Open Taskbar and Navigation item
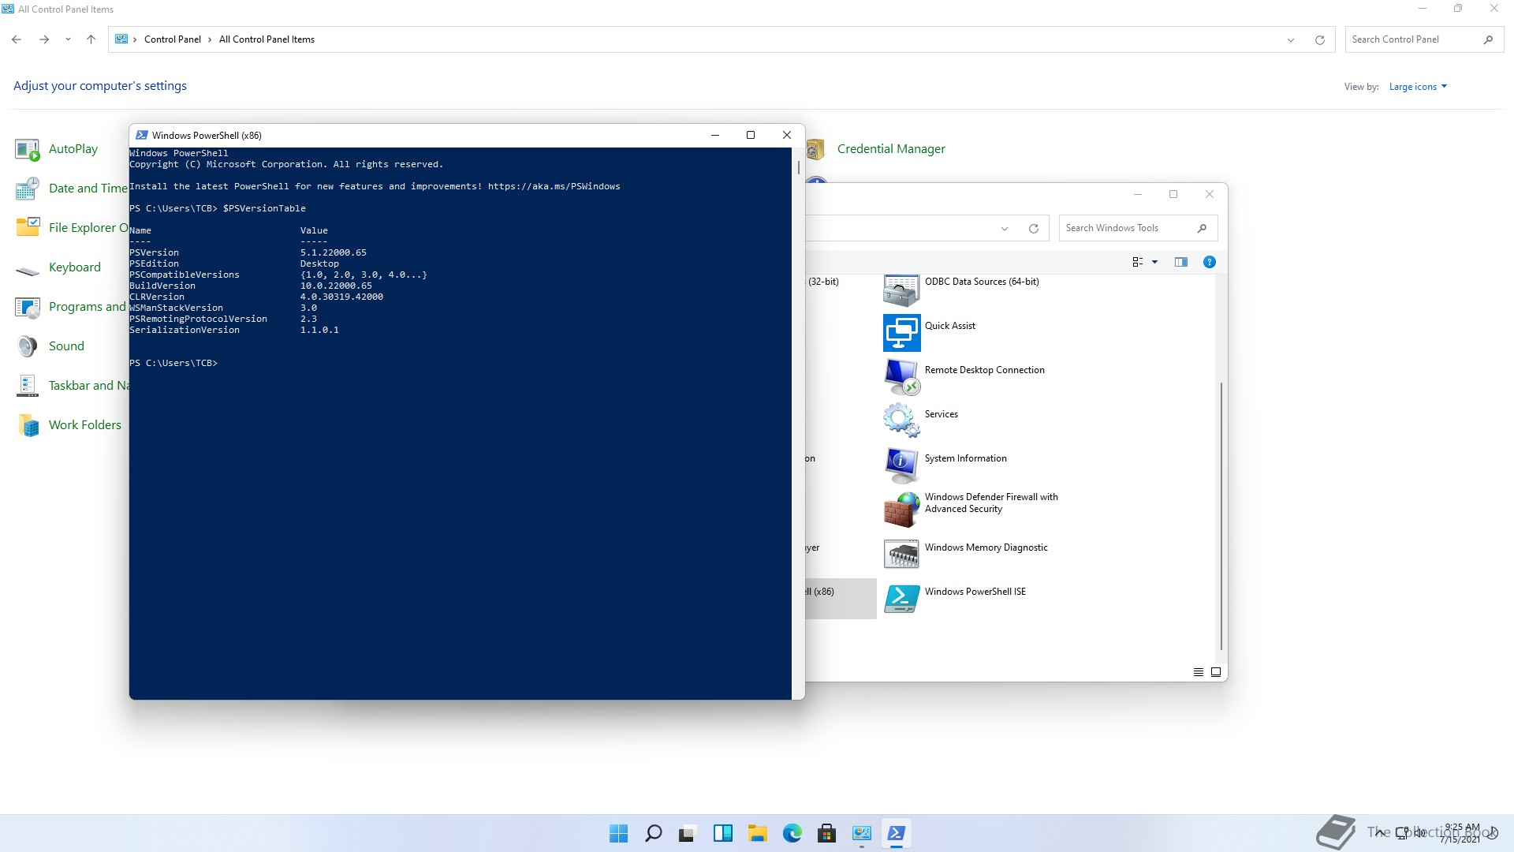This screenshot has width=1514, height=852. (71, 386)
